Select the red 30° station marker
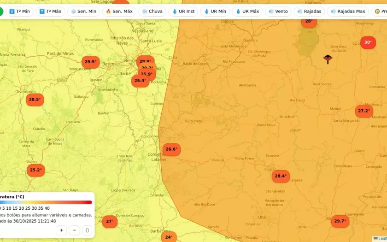 (368, 42)
